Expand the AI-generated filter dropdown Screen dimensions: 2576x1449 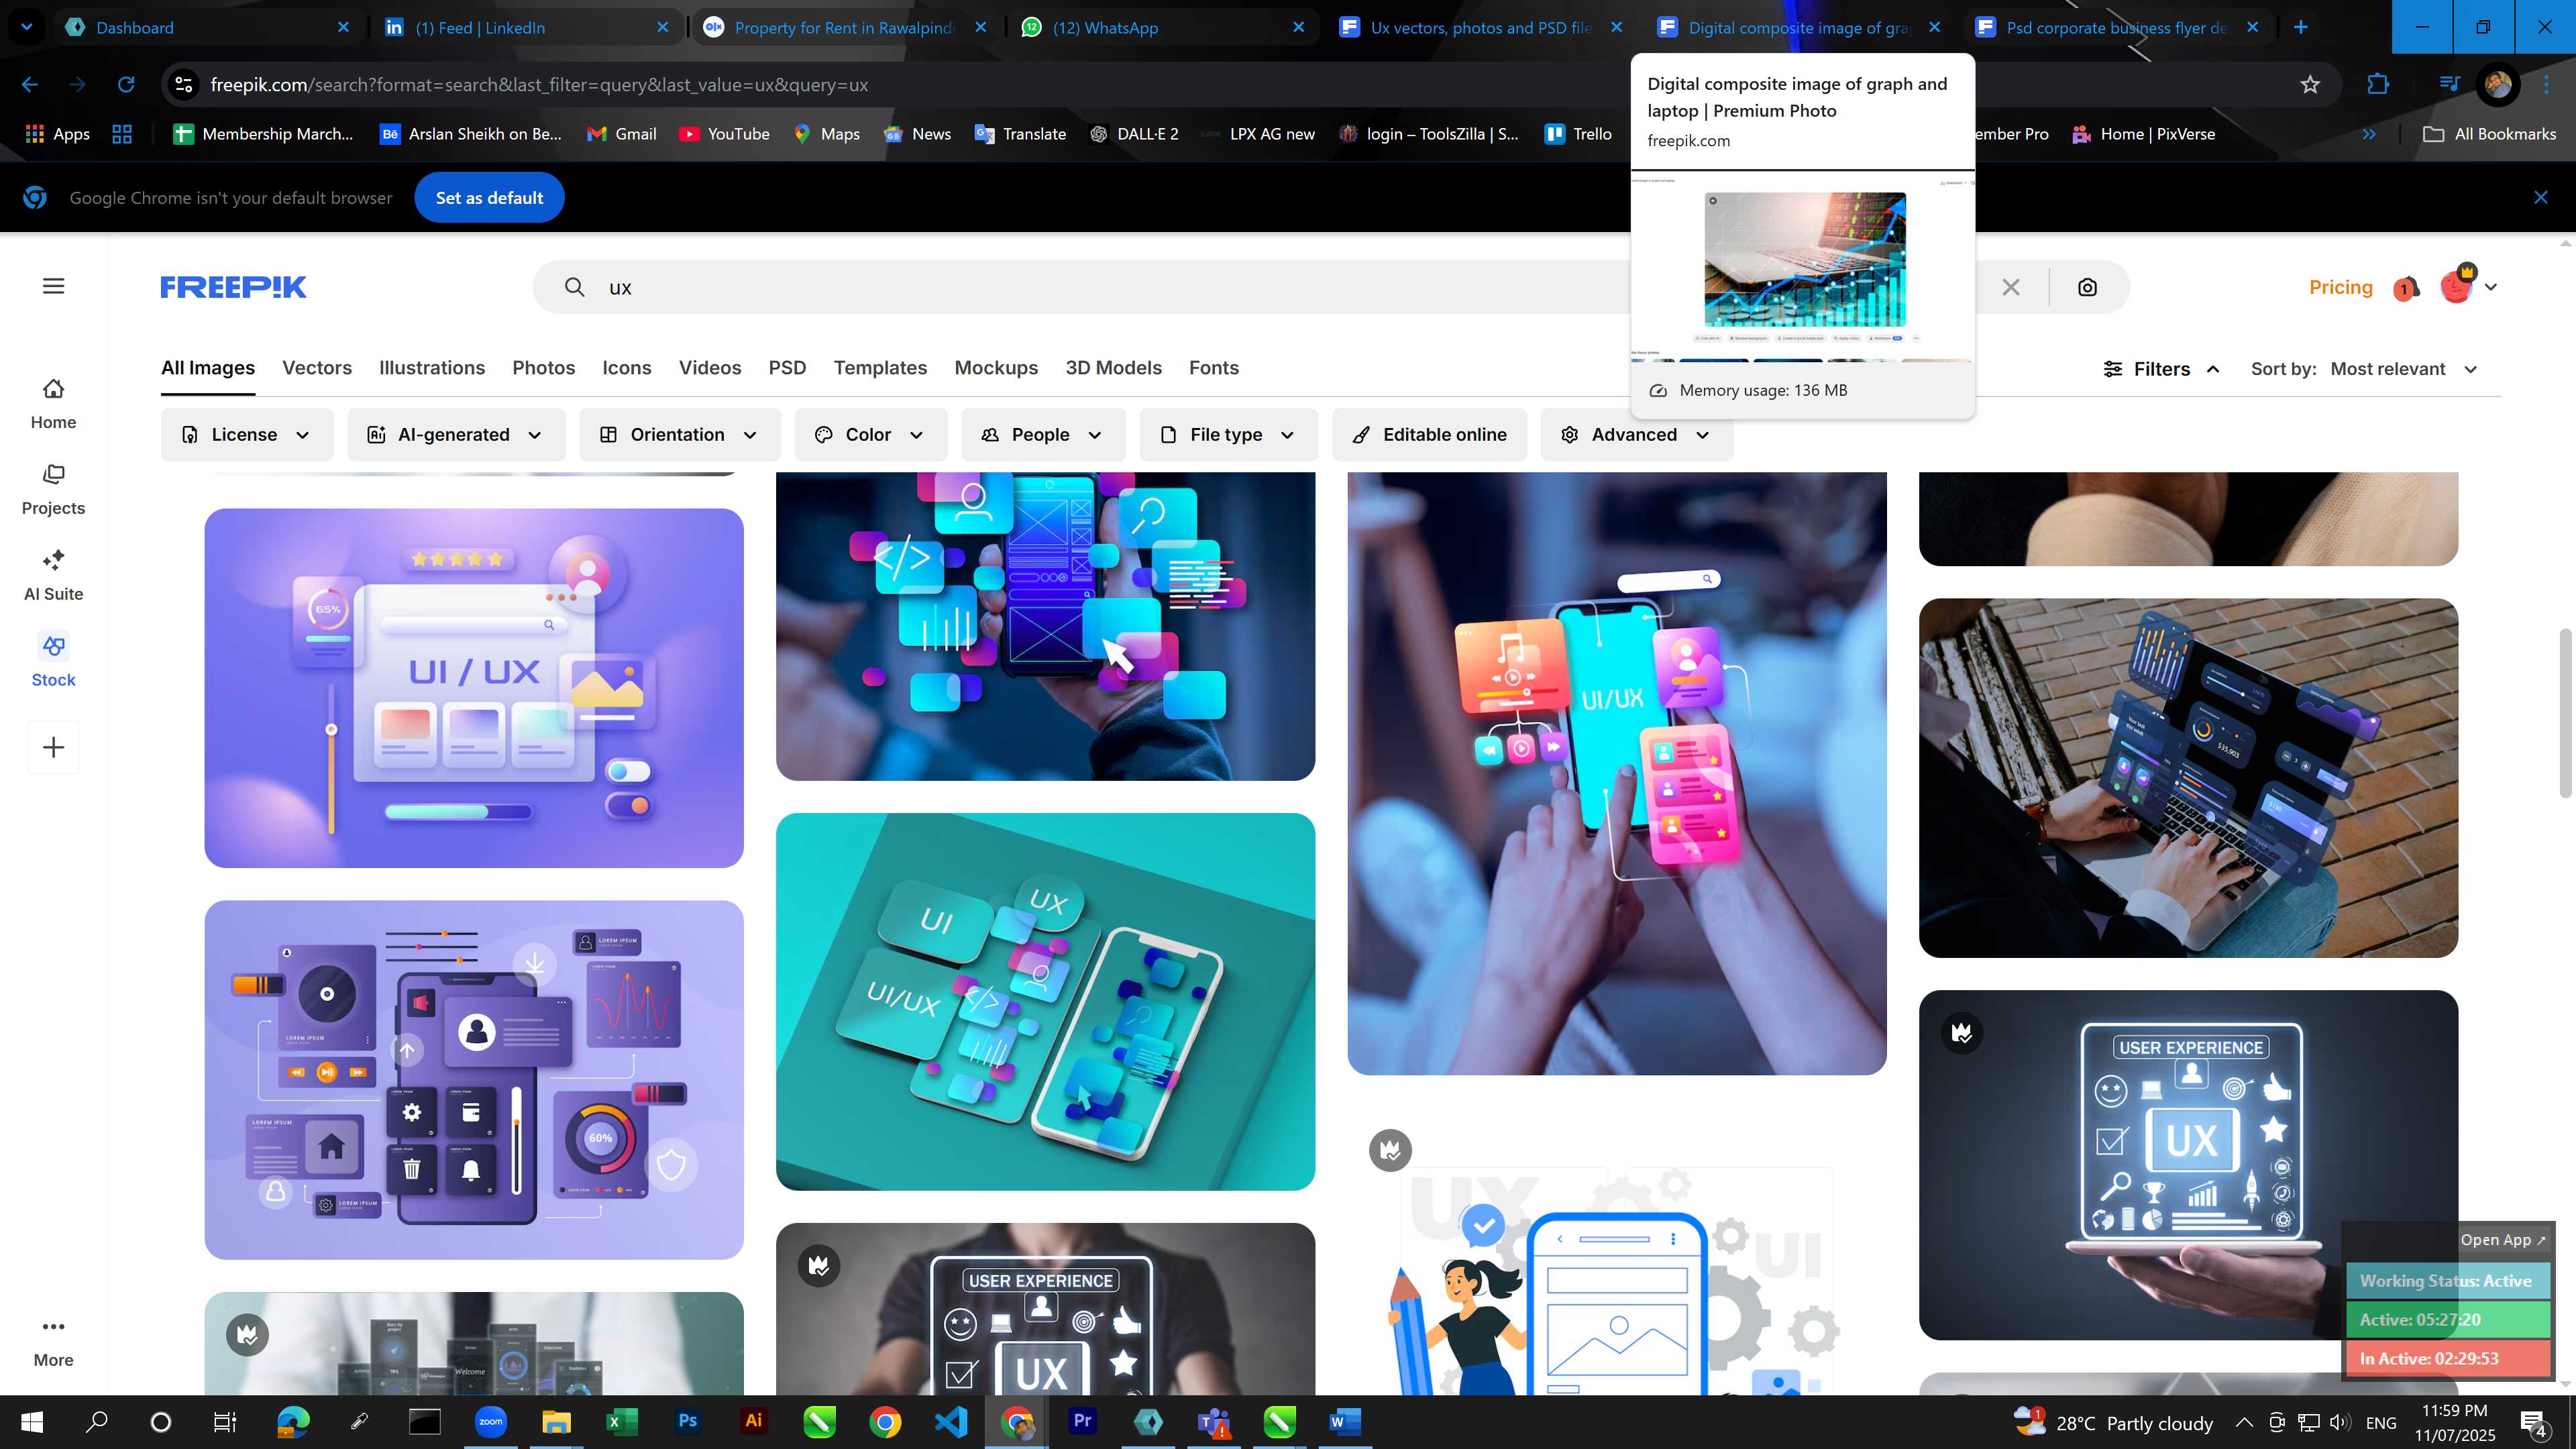tap(456, 435)
